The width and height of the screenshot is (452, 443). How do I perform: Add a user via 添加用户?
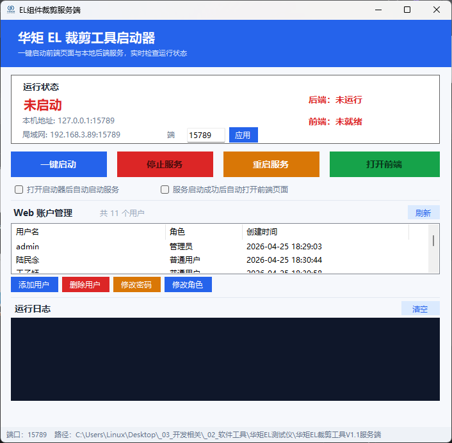click(x=35, y=284)
